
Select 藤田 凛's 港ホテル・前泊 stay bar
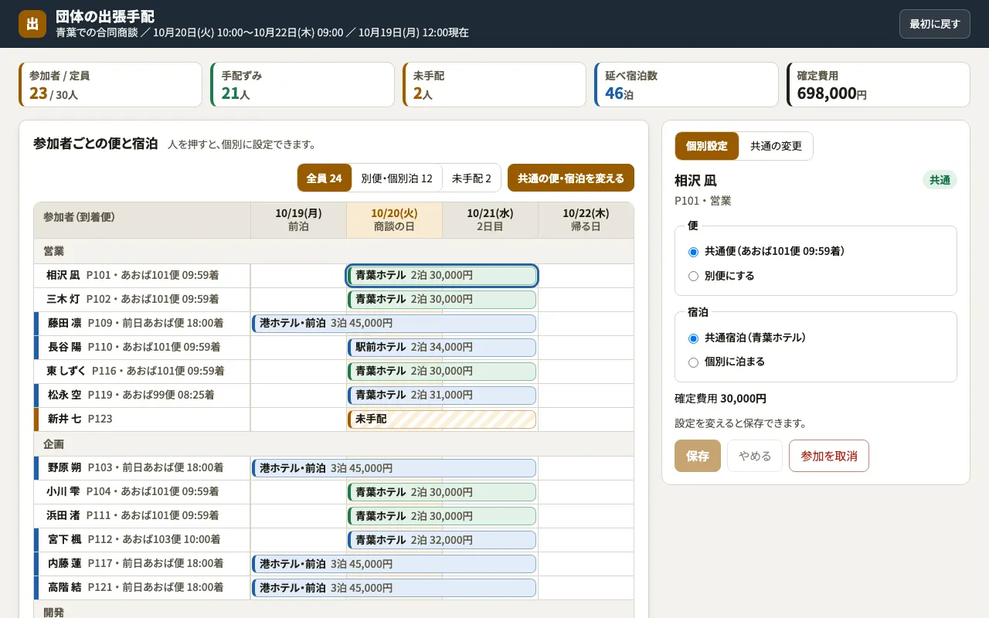(394, 323)
